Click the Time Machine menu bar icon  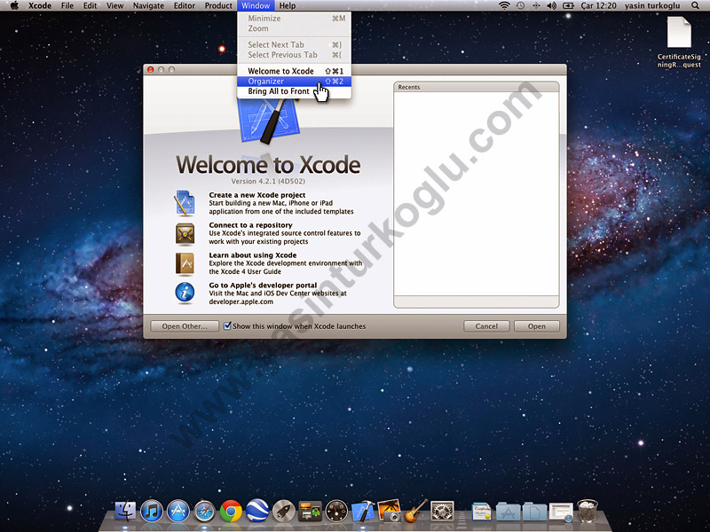point(521,5)
